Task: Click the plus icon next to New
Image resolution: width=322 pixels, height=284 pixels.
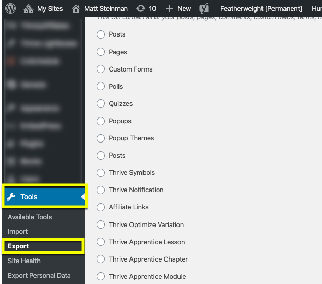Action: coord(169,8)
